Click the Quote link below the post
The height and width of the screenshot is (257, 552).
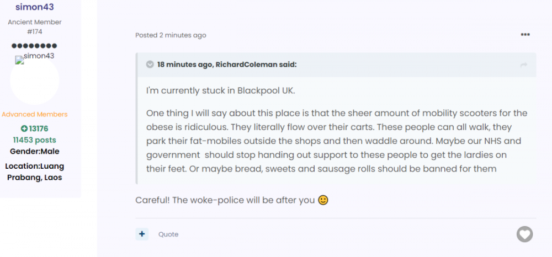168,234
